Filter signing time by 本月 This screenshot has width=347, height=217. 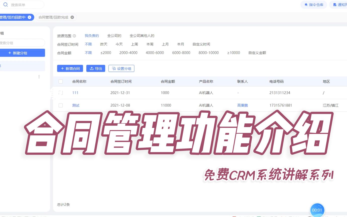point(180,44)
